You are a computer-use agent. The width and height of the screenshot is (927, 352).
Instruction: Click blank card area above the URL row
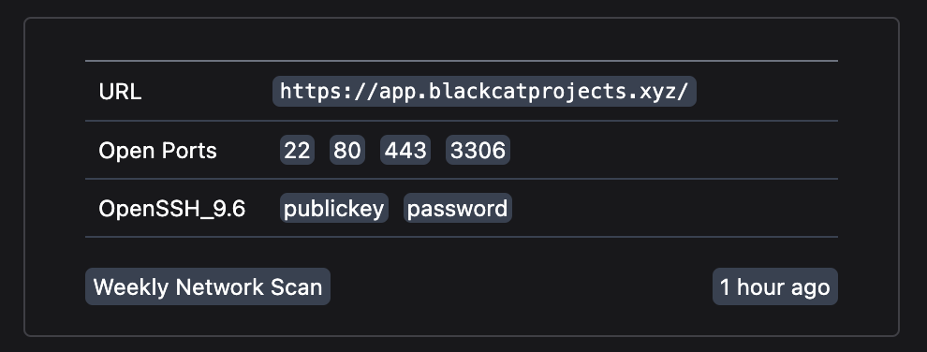click(x=461, y=39)
